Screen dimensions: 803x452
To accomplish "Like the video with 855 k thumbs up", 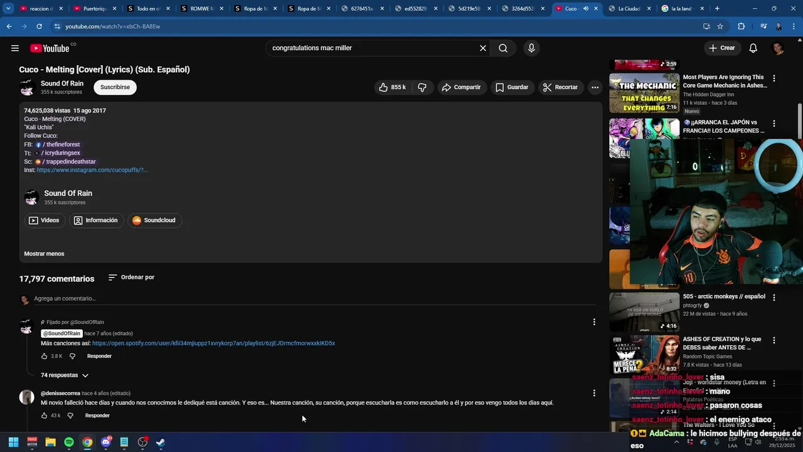I will point(392,87).
